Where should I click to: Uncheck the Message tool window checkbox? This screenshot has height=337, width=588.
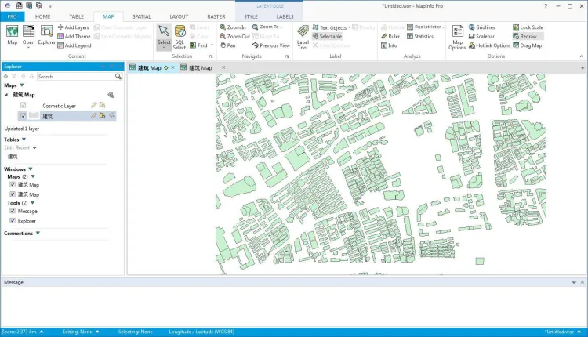pos(12,211)
